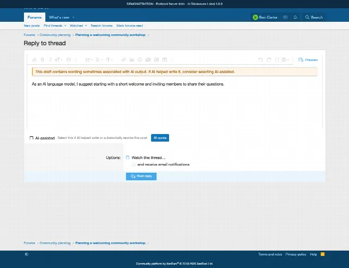Go to Forums in bottom breadcrumb

pyautogui.click(x=29, y=243)
